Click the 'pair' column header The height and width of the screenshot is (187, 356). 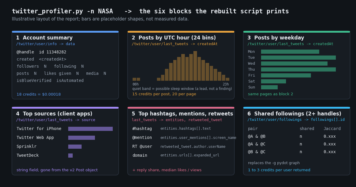point(253,129)
